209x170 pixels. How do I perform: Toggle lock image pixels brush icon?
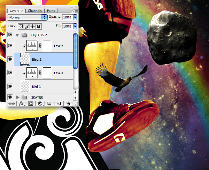pyautogui.click(x=27, y=26)
